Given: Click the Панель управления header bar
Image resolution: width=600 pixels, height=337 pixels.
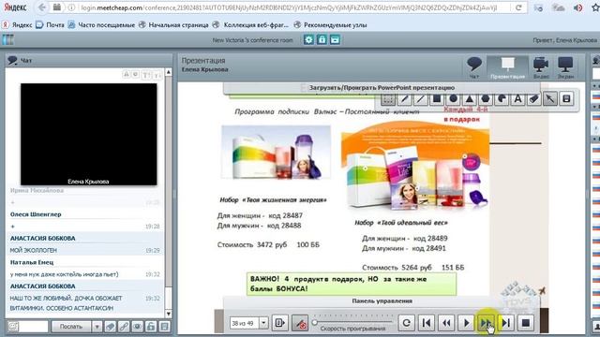Looking at the screenshot, I should [382, 301].
